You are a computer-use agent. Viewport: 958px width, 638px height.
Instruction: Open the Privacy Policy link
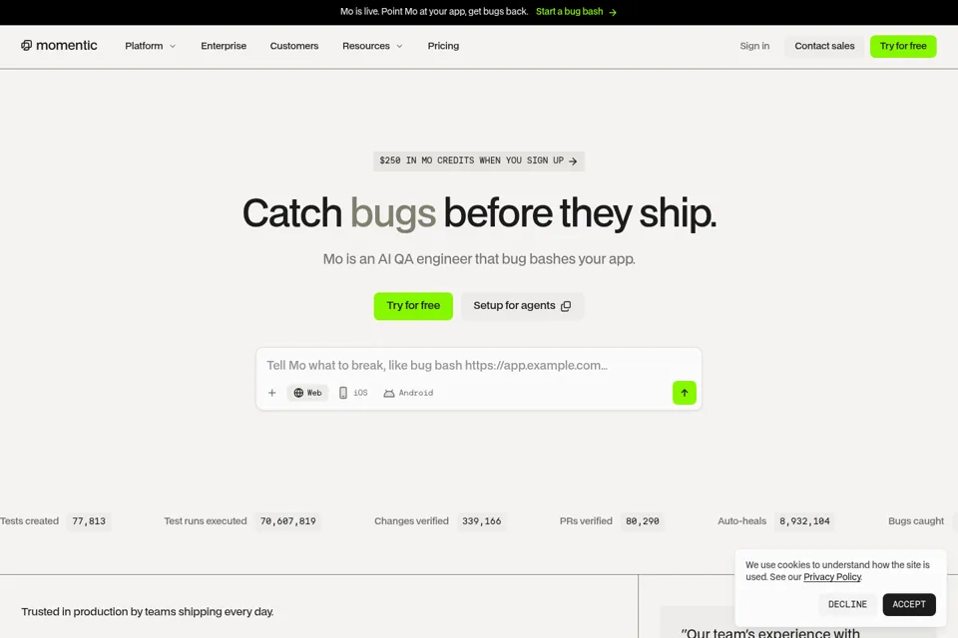point(832,577)
